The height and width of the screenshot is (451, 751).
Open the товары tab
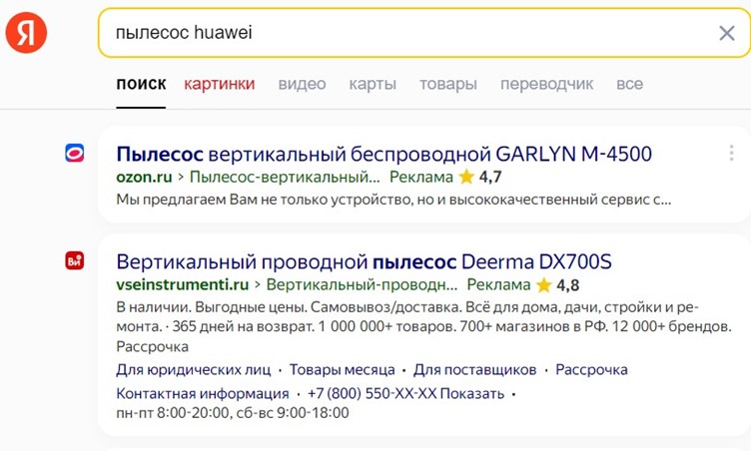tap(448, 84)
